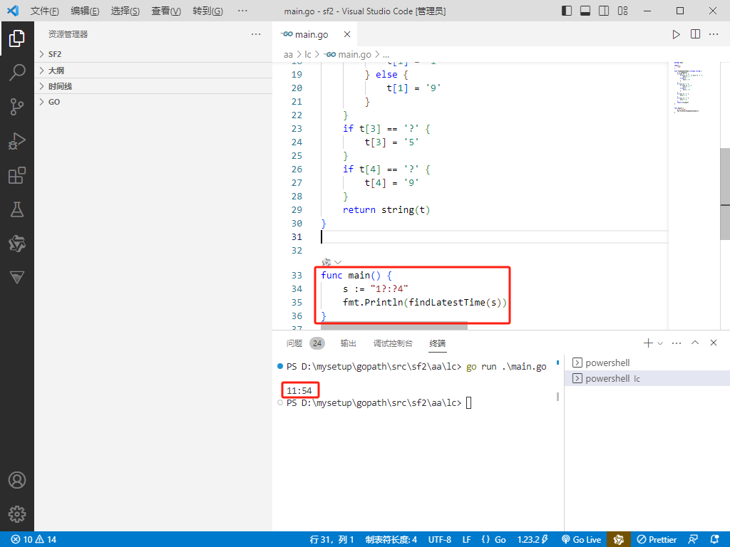Open the 编辑(E) menu
Viewport: 730px width, 547px height.
[x=85, y=11]
